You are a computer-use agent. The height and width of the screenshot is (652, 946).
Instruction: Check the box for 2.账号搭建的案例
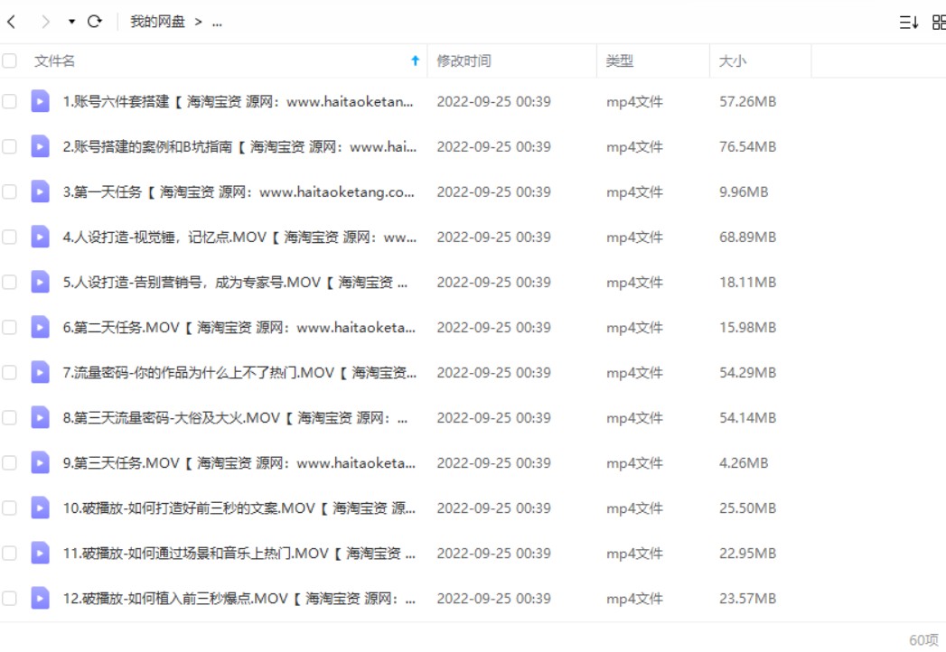click(9, 146)
